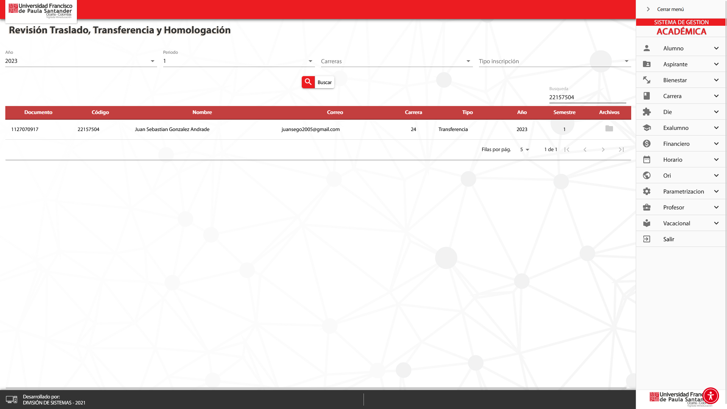727x409 pixels.
Task: Click the Salir exit icon
Action: (647, 239)
